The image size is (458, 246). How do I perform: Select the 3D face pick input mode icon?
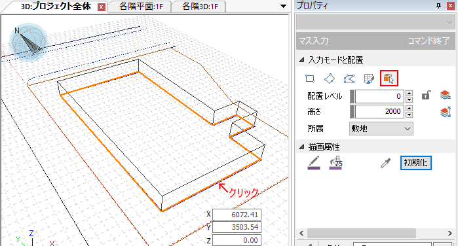coord(389,79)
